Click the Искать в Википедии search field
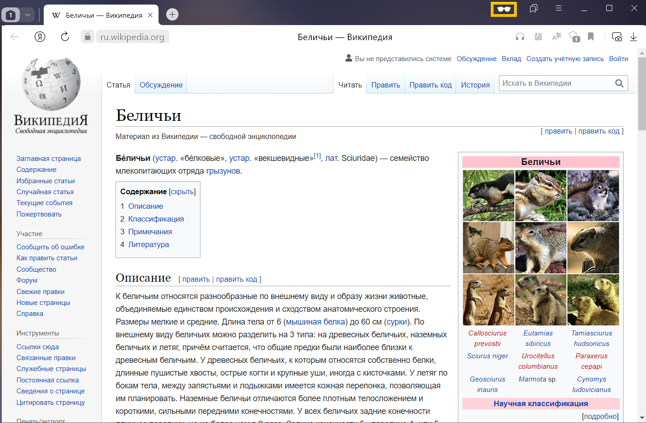Image resolution: width=646 pixels, height=423 pixels. point(556,83)
